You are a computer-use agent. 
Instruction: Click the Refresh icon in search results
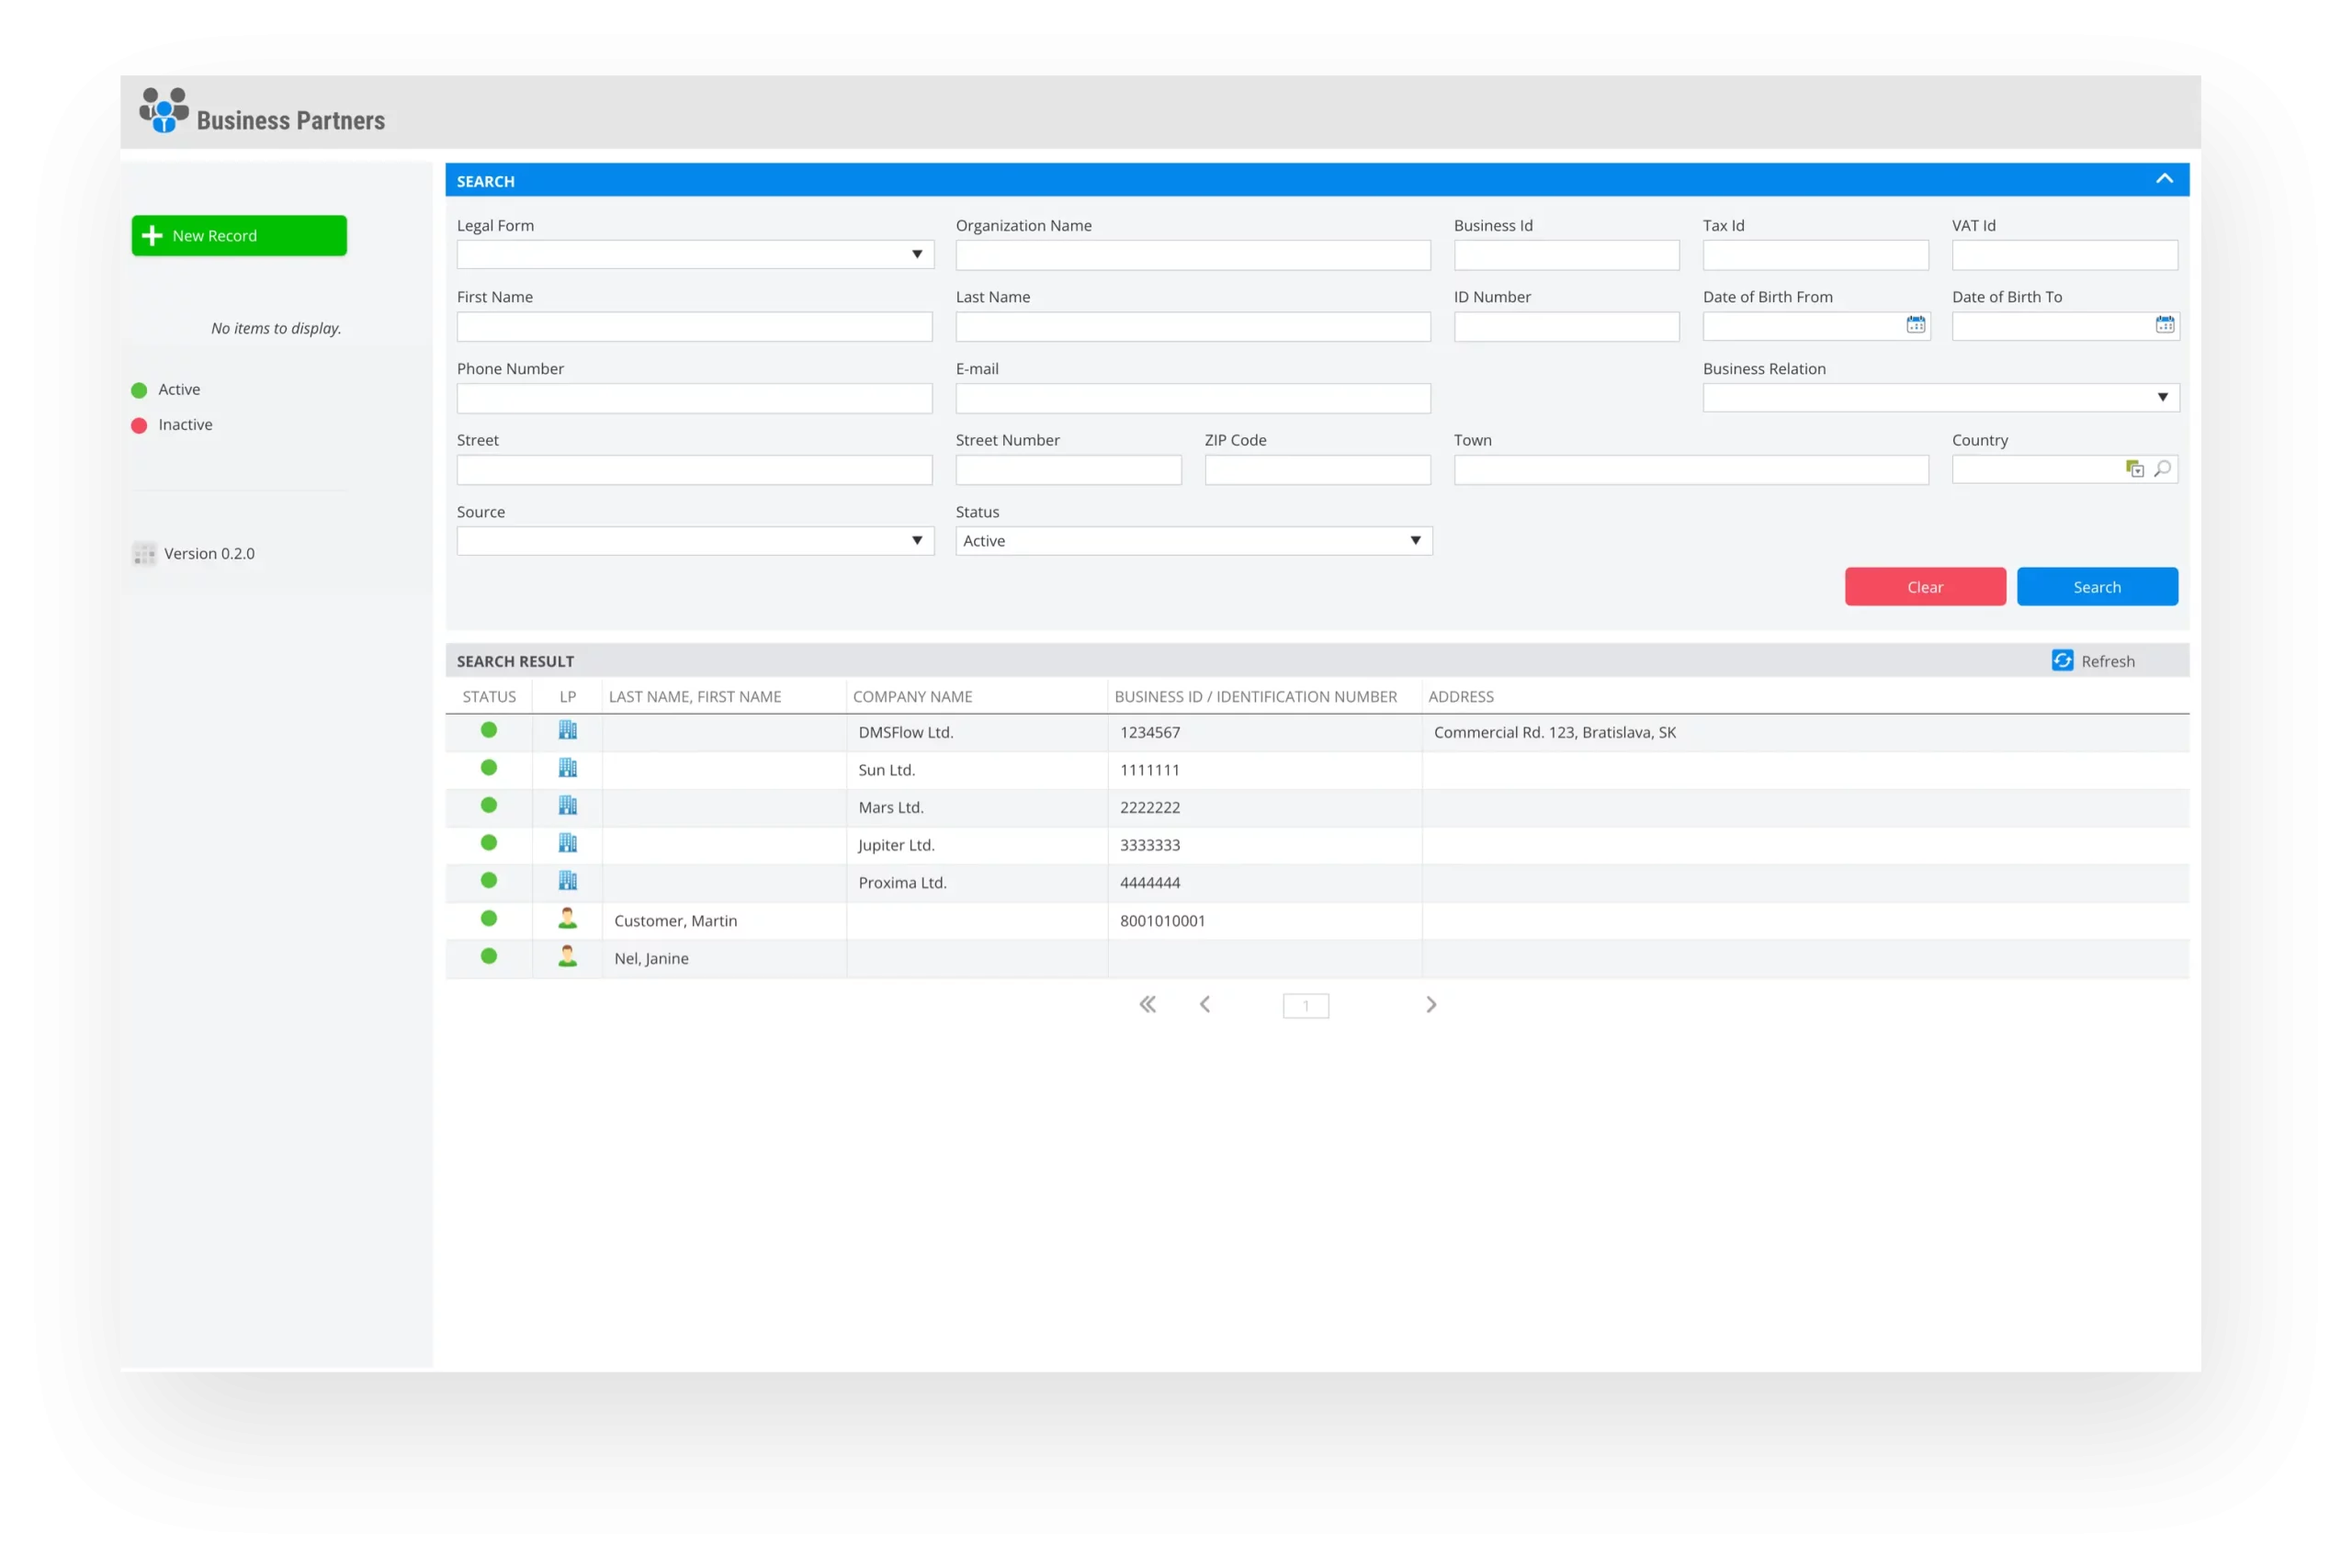(x=2062, y=660)
